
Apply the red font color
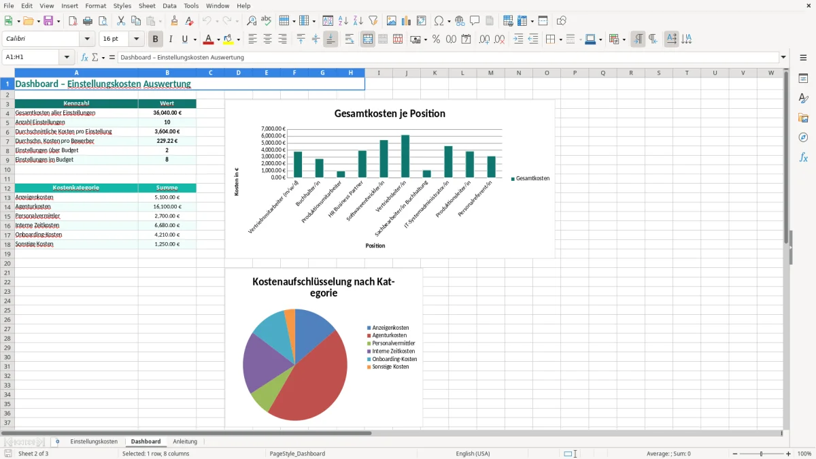pyautogui.click(x=209, y=39)
